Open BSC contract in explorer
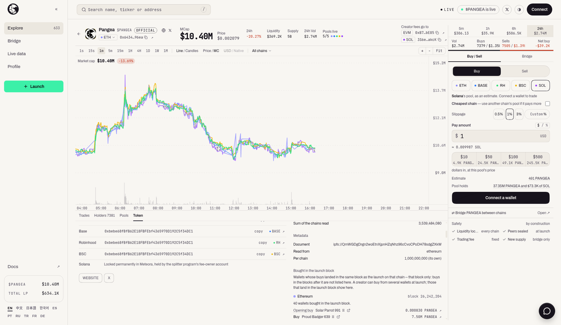Image resolution: width=561 pixels, height=325 pixels. pos(278,254)
